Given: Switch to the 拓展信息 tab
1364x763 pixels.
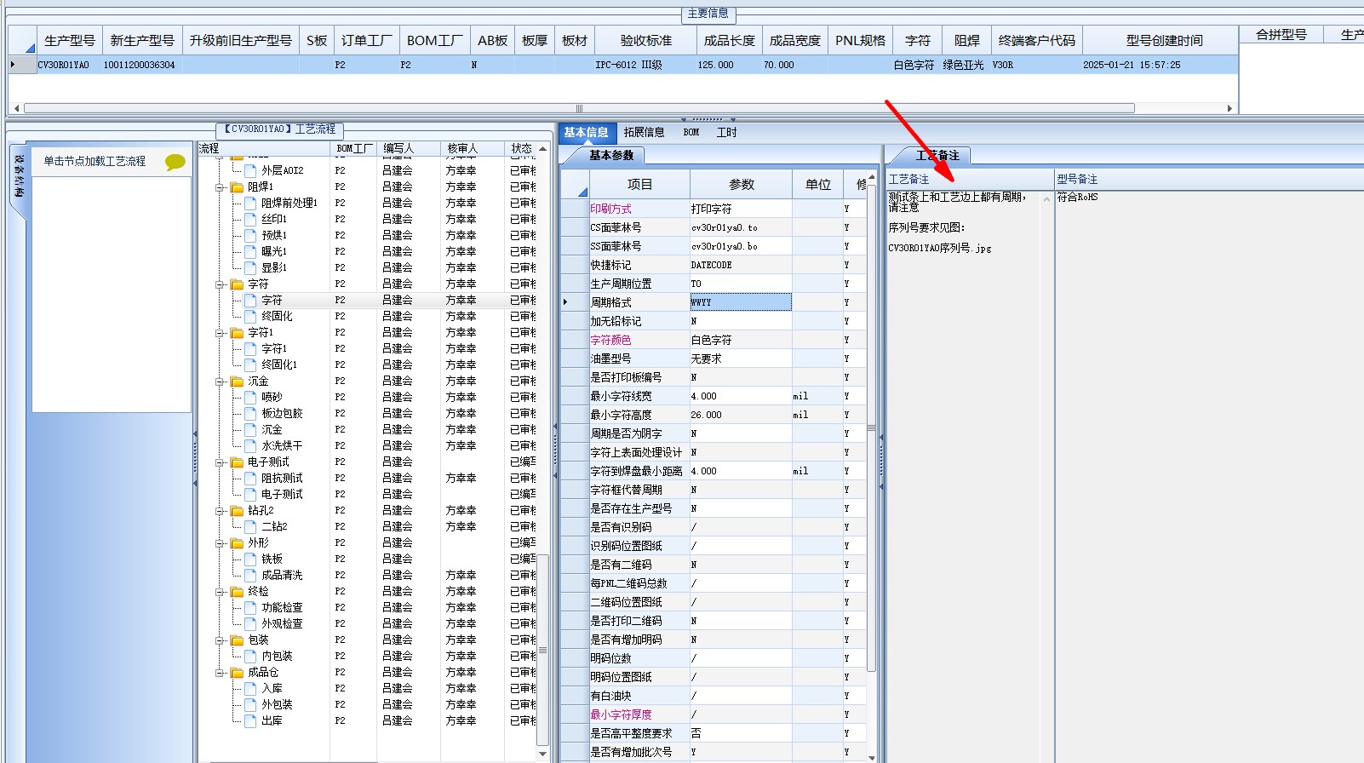Looking at the screenshot, I should 644,132.
